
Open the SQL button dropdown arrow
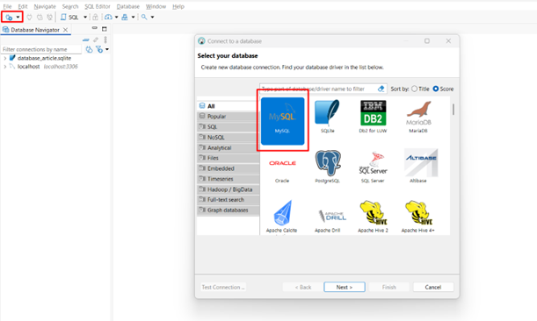[85, 17]
